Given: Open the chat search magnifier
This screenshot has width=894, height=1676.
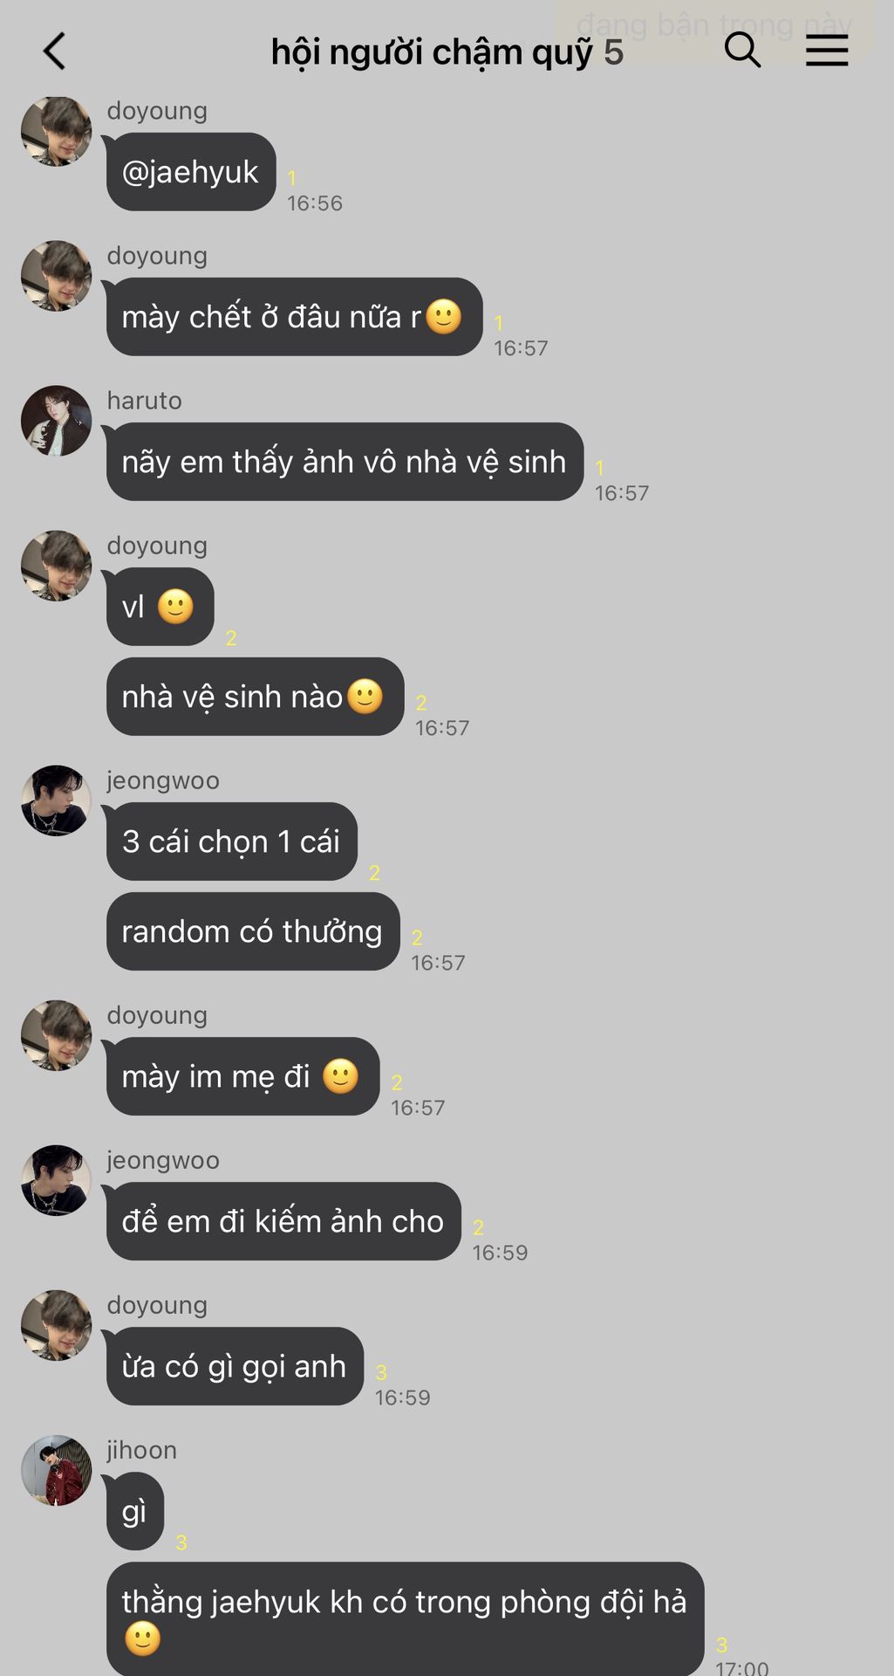Looking at the screenshot, I should click(742, 51).
